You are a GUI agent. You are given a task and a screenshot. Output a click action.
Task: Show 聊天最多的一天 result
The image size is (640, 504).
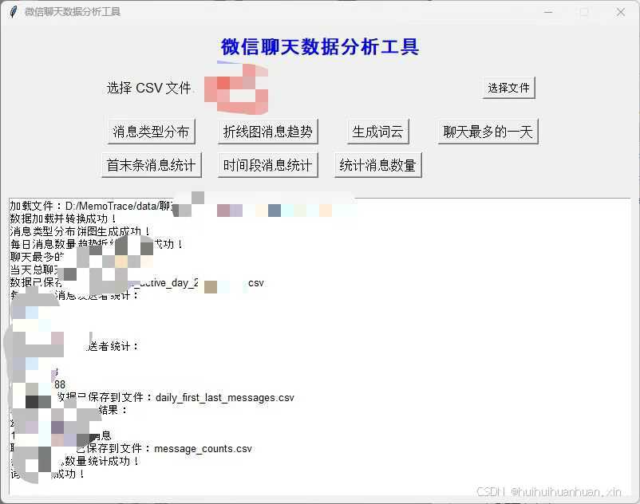click(x=488, y=132)
